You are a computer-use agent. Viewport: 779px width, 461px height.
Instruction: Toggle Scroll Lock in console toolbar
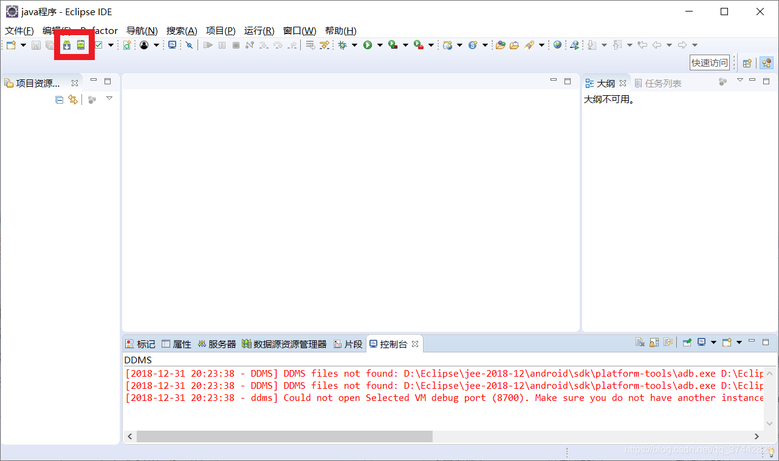point(654,342)
